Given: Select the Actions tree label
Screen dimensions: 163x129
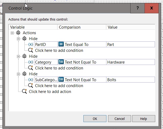Looking at the screenshot, I should 29,33.
